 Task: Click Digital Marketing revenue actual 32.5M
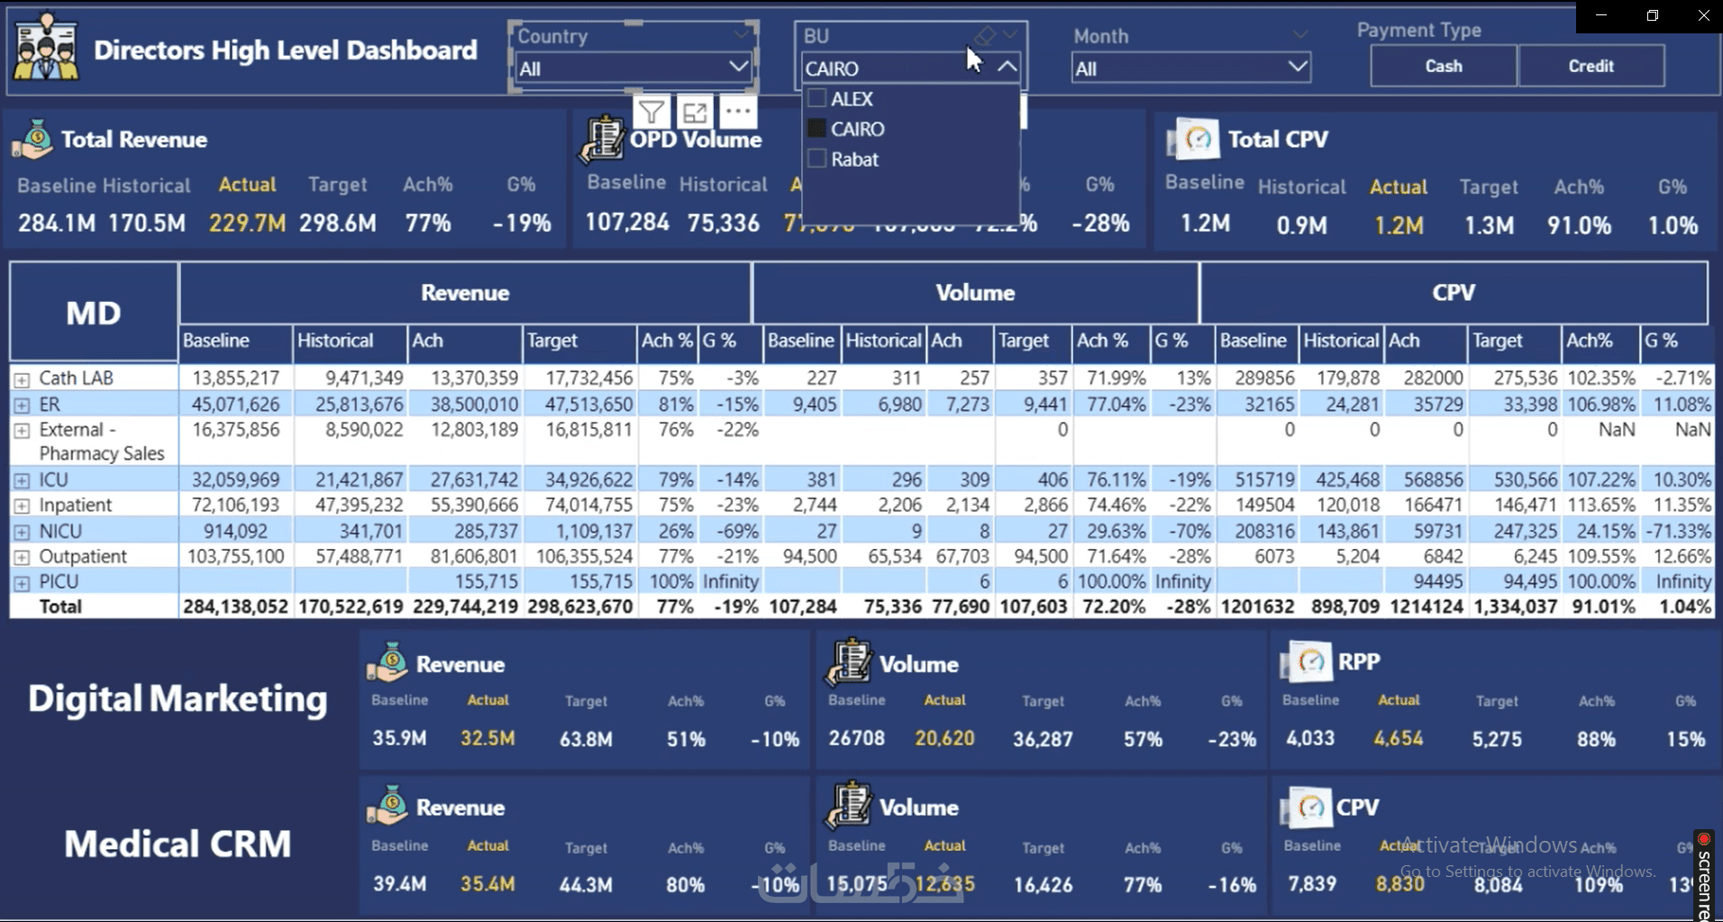coord(488,739)
